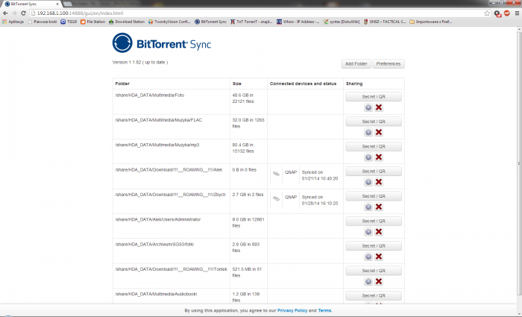The width and height of the screenshot is (522, 317).
Task: Open the TwonkyVision Confi... bookmark
Action: point(169,22)
